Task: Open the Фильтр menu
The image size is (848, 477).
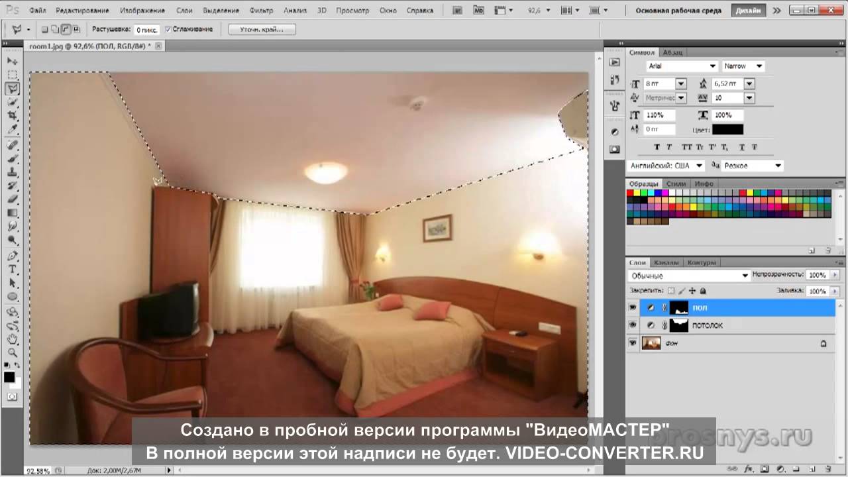Action: pos(261,11)
